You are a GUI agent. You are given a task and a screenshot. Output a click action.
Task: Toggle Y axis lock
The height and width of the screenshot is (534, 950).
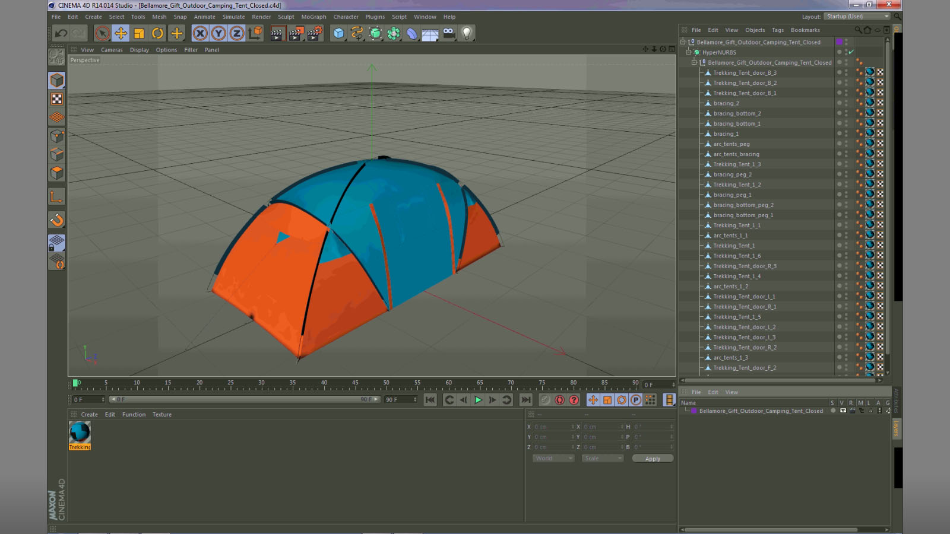point(218,33)
